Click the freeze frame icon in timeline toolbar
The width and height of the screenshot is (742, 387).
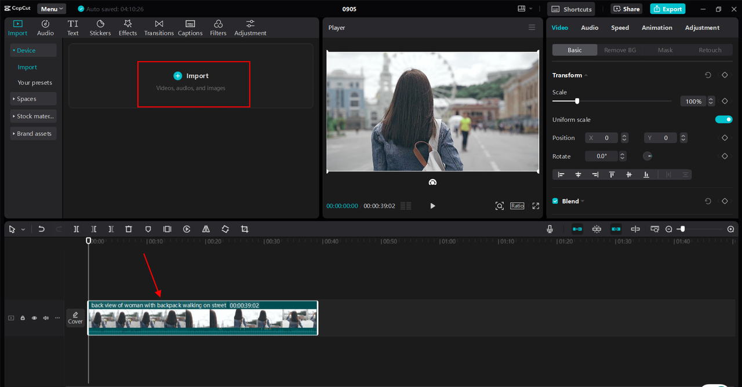point(167,229)
